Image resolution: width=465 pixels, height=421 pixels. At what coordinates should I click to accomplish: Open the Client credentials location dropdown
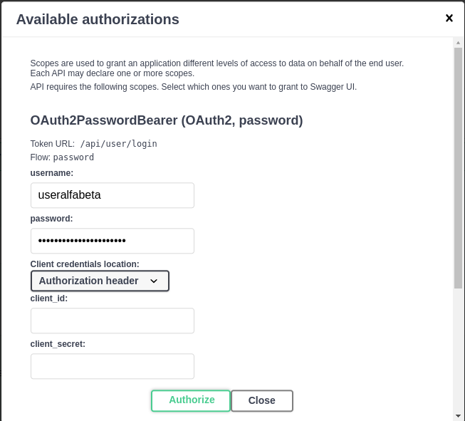click(100, 281)
